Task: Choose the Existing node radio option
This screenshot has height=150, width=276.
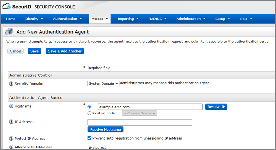Action: coord(90,113)
